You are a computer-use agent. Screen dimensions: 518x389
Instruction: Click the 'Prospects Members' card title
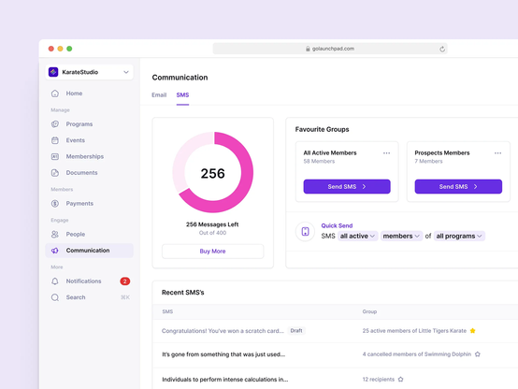[x=442, y=153]
